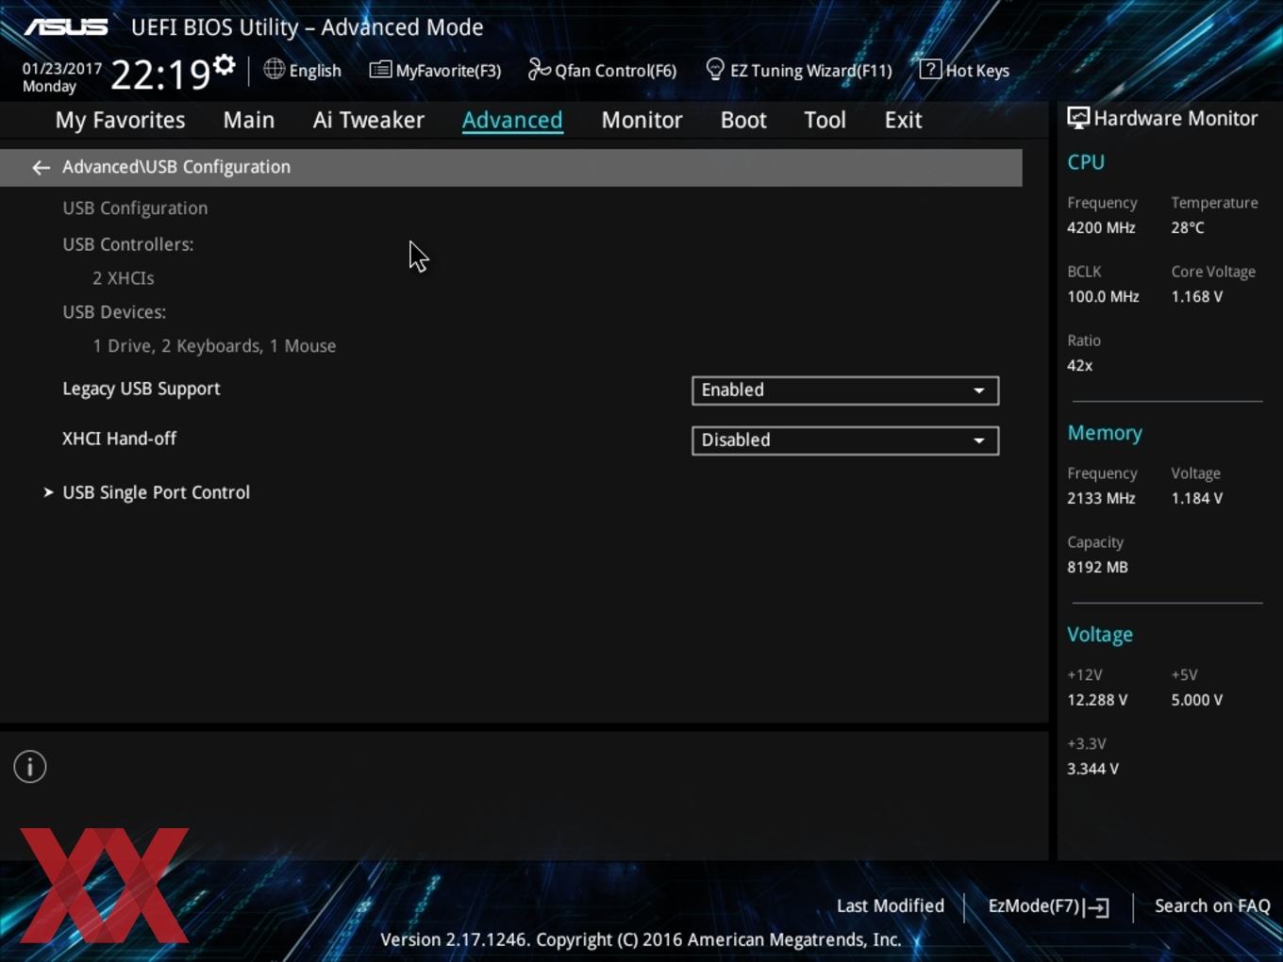Screen dimensions: 1283x962
Task: Click the info circle icon in help area
Action: tap(30, 767)
